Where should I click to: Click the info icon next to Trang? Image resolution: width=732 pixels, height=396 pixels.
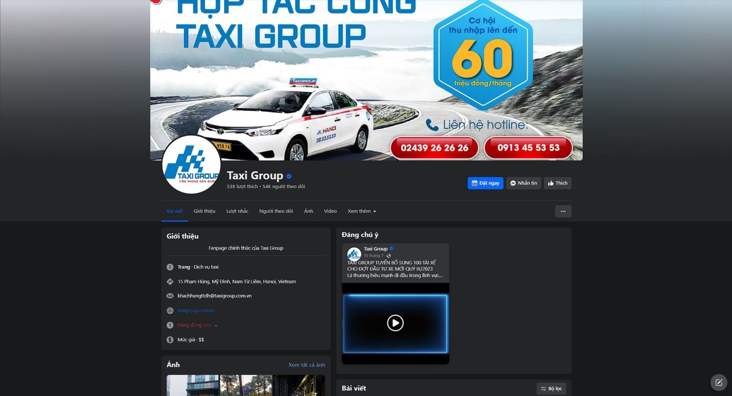tap(170, 267)
